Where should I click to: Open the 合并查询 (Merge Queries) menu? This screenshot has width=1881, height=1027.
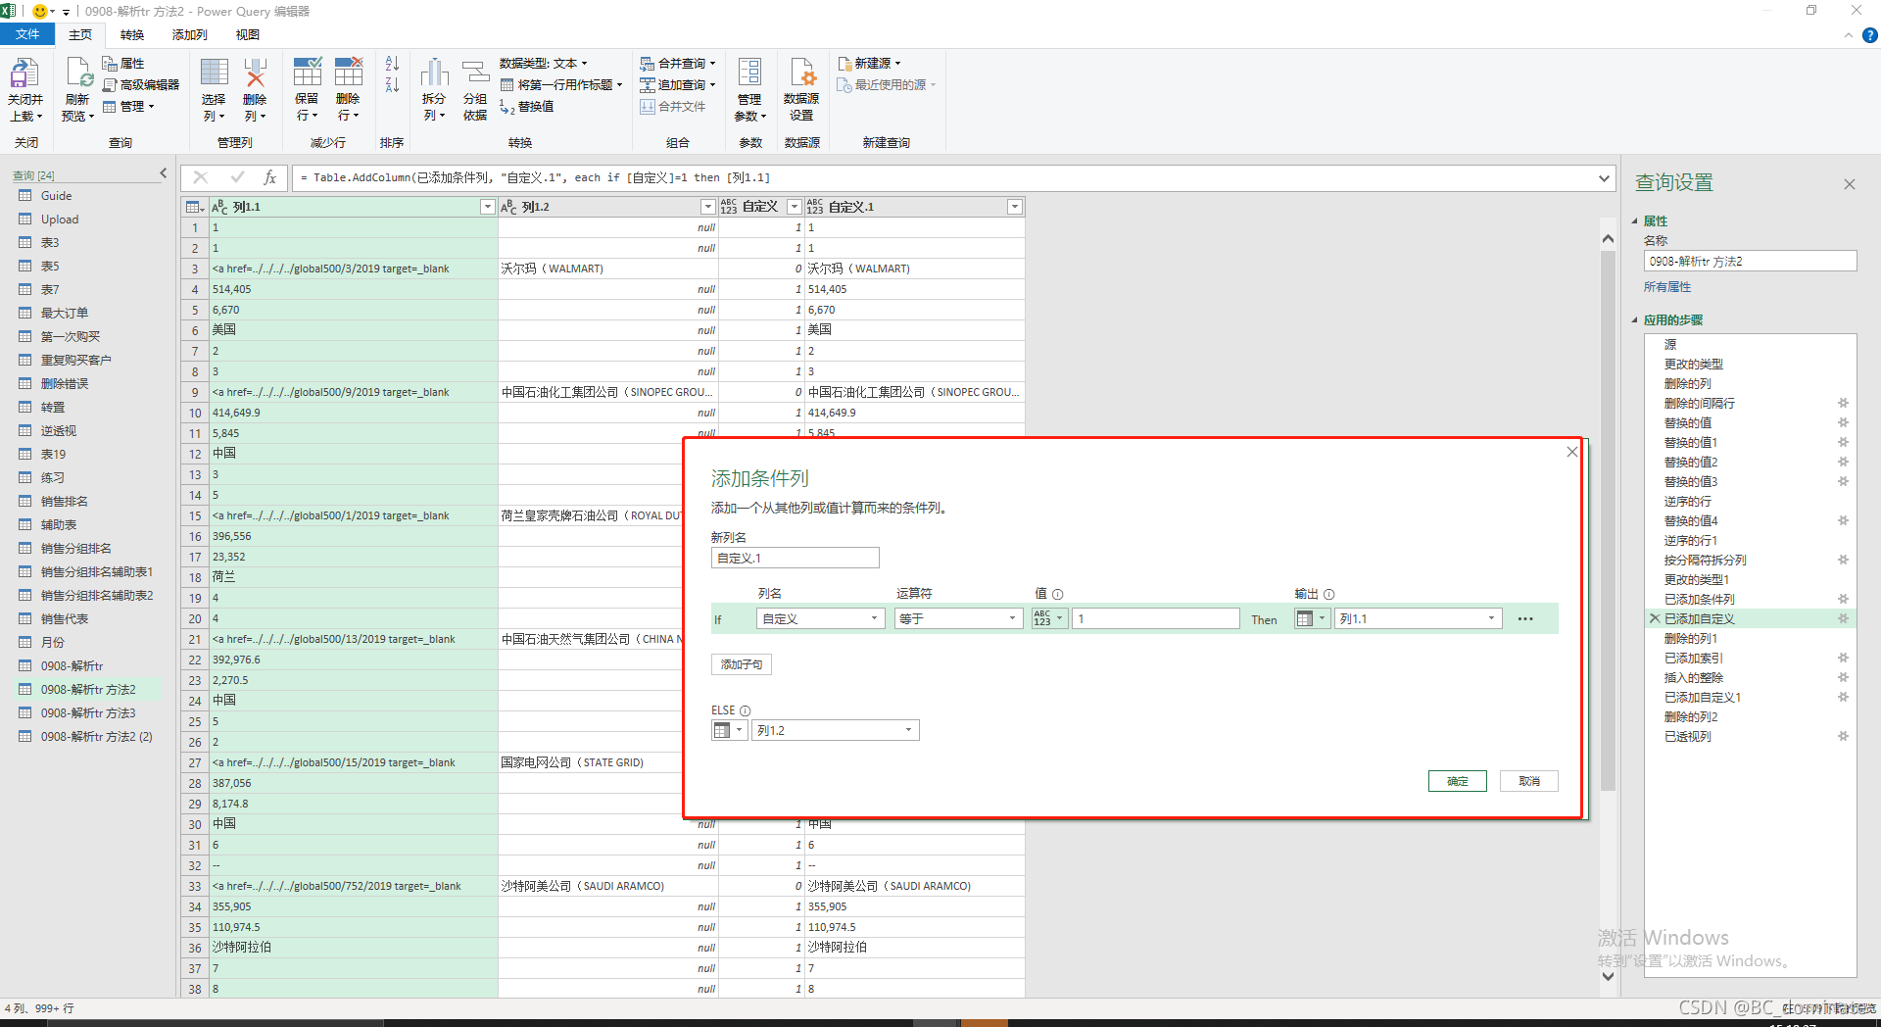point(678,64)
